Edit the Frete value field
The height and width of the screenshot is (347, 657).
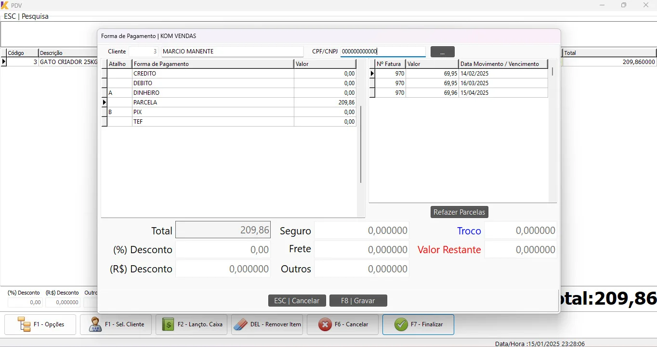coord(361,249)
